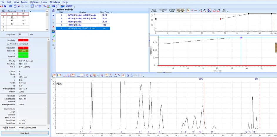Open the View menu

point(16,2)
